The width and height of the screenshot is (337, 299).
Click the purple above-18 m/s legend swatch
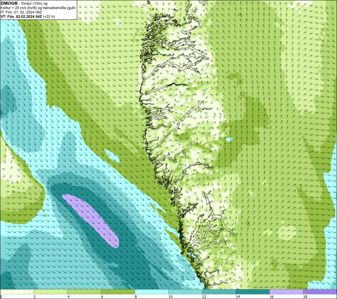point(320,292)
